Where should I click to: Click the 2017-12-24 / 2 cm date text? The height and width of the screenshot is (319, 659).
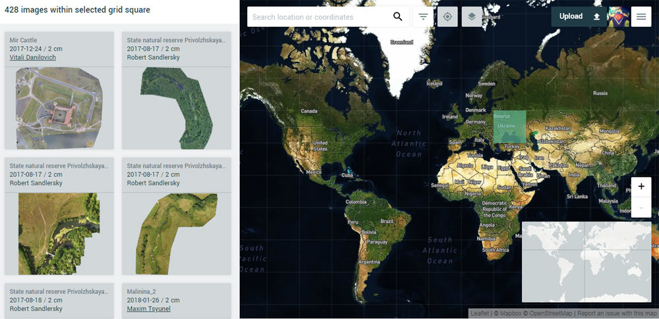(36, 49)
